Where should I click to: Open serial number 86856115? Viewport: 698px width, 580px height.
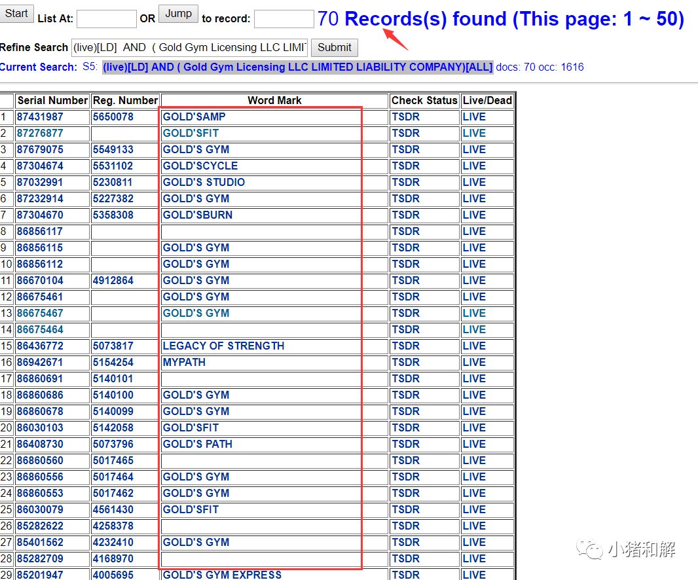tap(40, 248)
